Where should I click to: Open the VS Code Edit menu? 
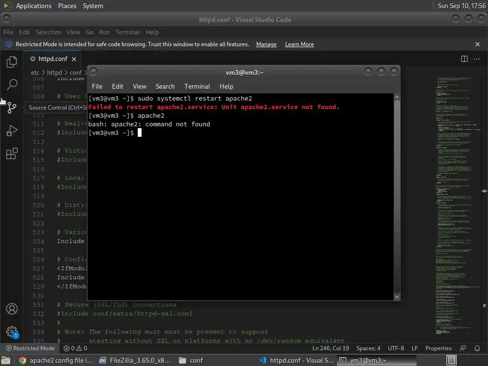[x=24, y=32]
